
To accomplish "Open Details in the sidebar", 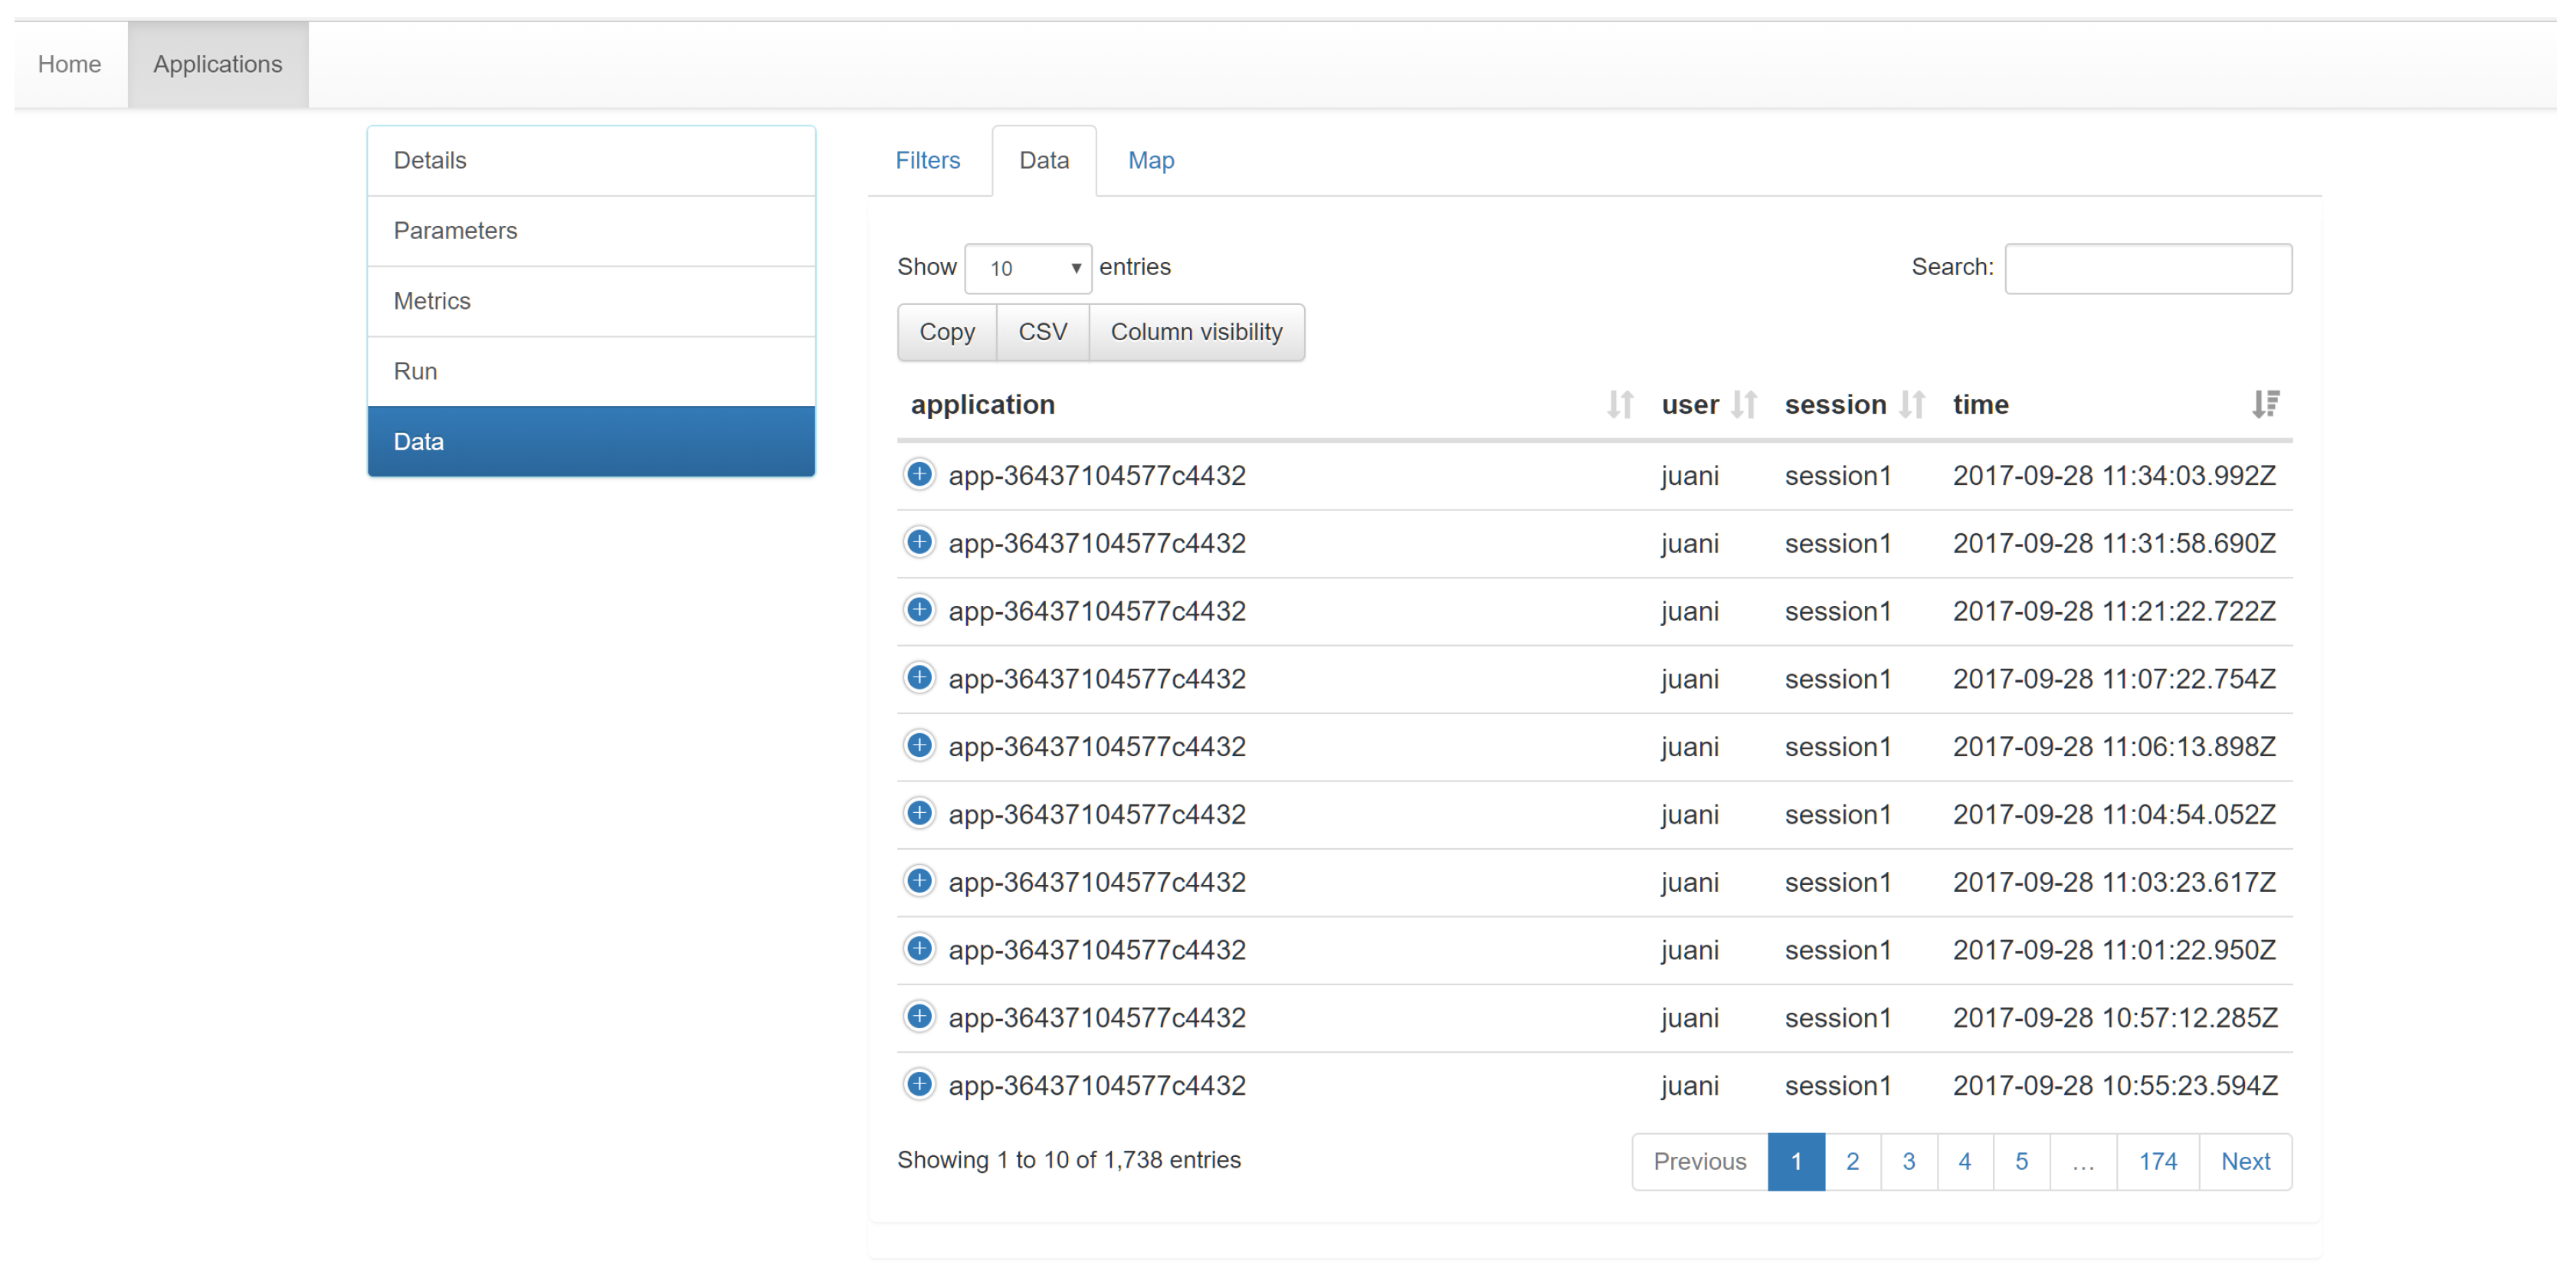I will click(591, 161).
